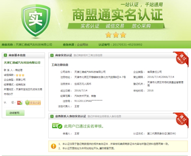Click the 企业网站 query source text
This screenshot has width=191, height=156.
82,45
